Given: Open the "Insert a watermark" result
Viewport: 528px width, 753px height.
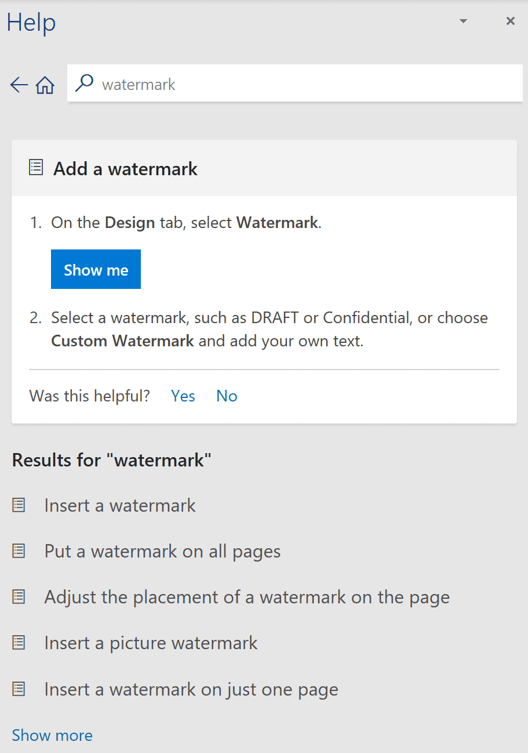Looking at the screenshot, I should (x=120, y=505).
